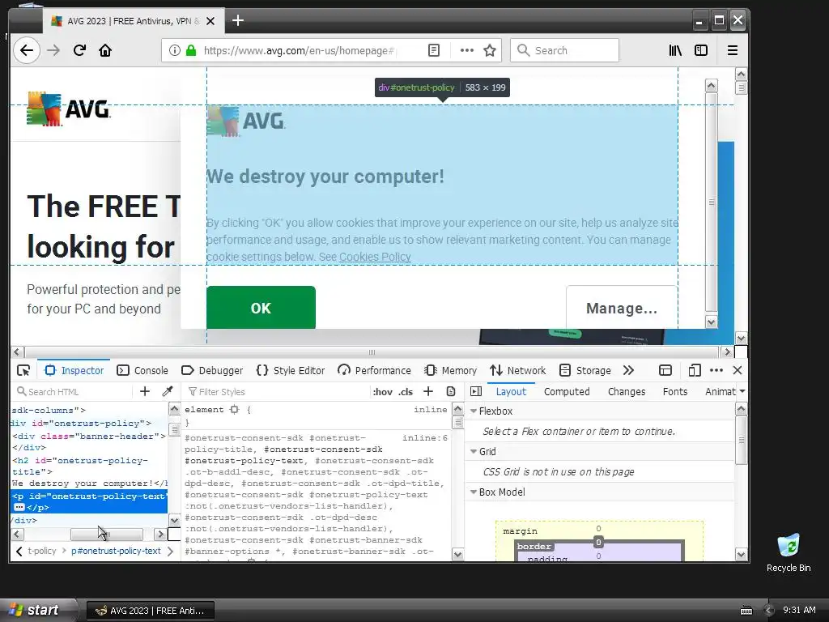This screenshot has width=829, height=622.
Task: Toggle print media simulation icon
Action: [x=451, y=391]
